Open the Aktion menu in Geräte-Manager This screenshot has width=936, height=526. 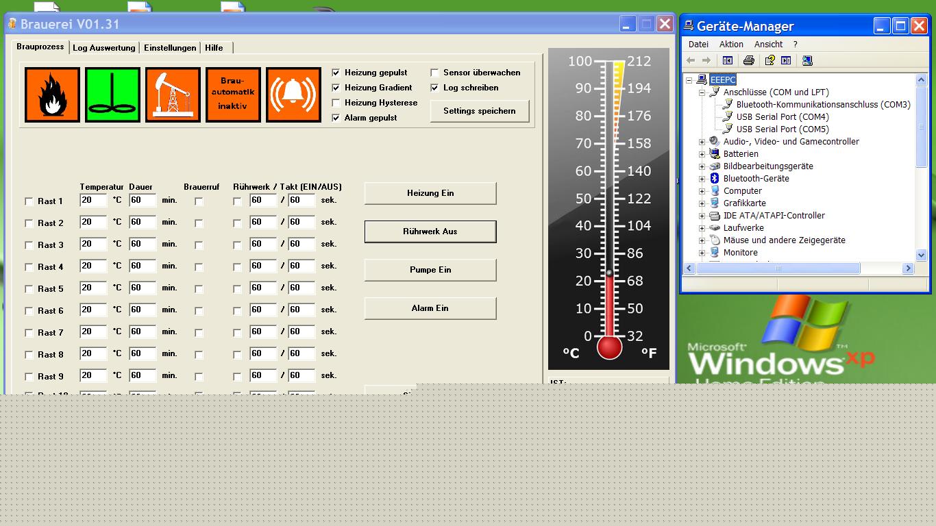(731, 44)
